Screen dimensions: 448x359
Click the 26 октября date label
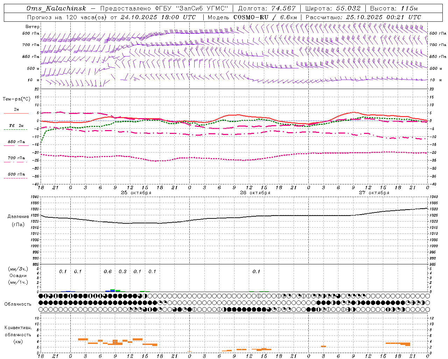(255, 193)
